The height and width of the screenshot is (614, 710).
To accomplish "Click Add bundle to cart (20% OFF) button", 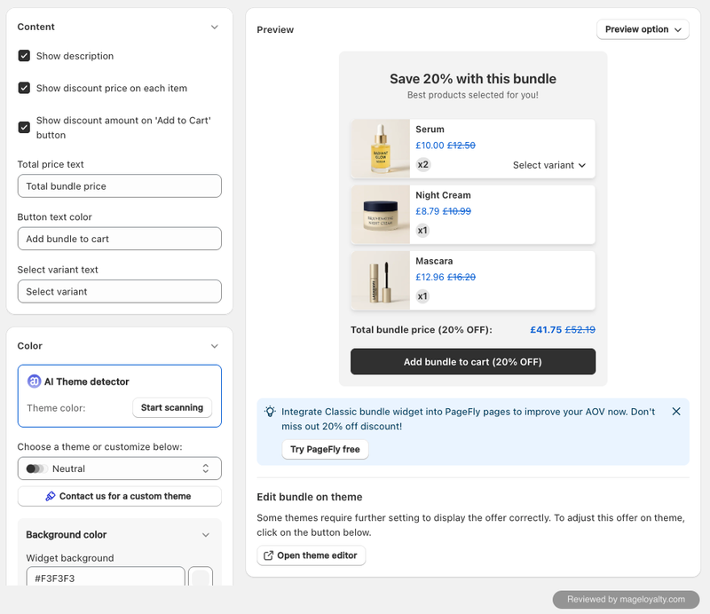I will coord(473,361).
